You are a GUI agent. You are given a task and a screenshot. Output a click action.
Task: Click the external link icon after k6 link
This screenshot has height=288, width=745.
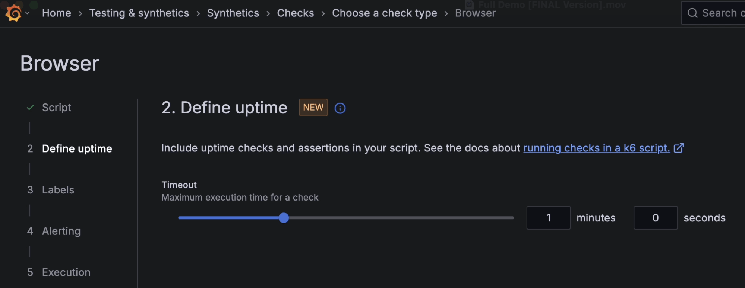coord(679,148)
